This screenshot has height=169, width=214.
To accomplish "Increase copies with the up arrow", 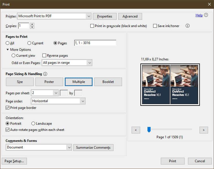I will point(32,24).
